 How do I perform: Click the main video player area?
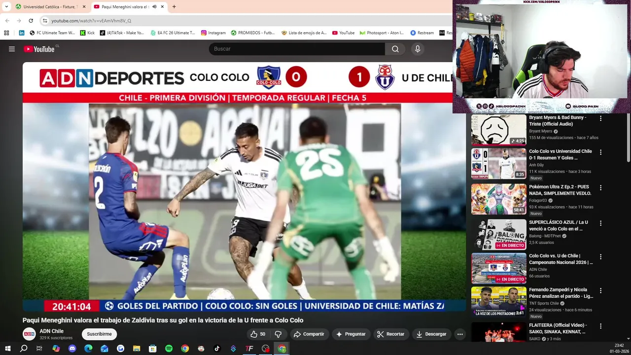click(x=244, y=186)
